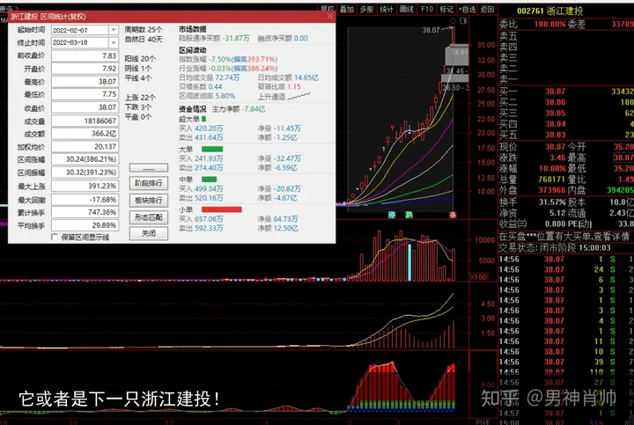Click the 中单 green bar indicator
Viewport: 634px width, 425px height.
209,180
